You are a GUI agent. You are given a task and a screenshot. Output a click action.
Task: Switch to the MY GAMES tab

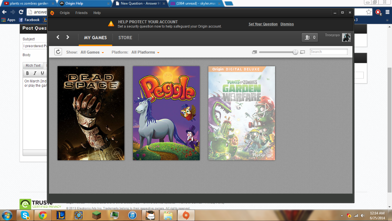click(95, 37)
